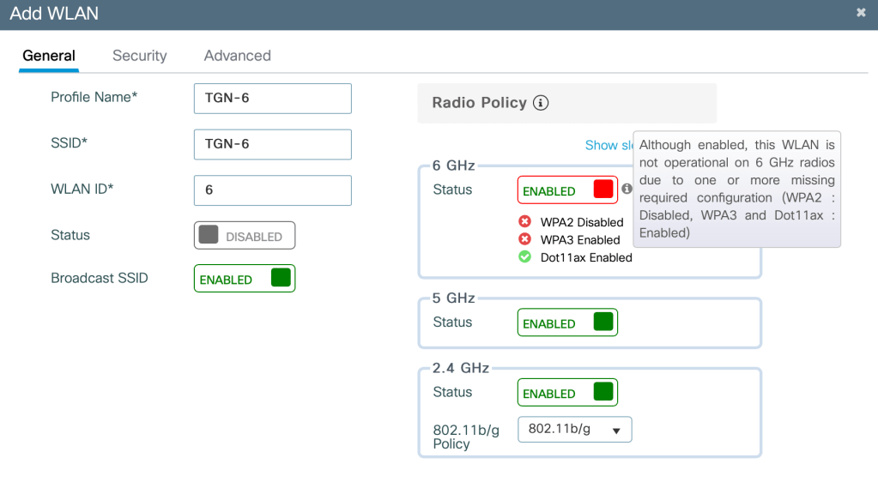Disable the 6 GHz radio status toggle
This screenshot has width=878, height=494.
pos(567,190)
